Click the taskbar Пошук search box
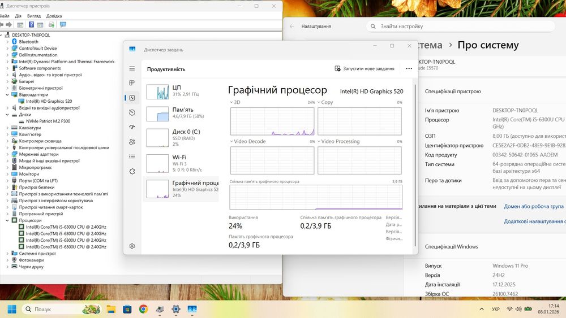 (62, 309)
